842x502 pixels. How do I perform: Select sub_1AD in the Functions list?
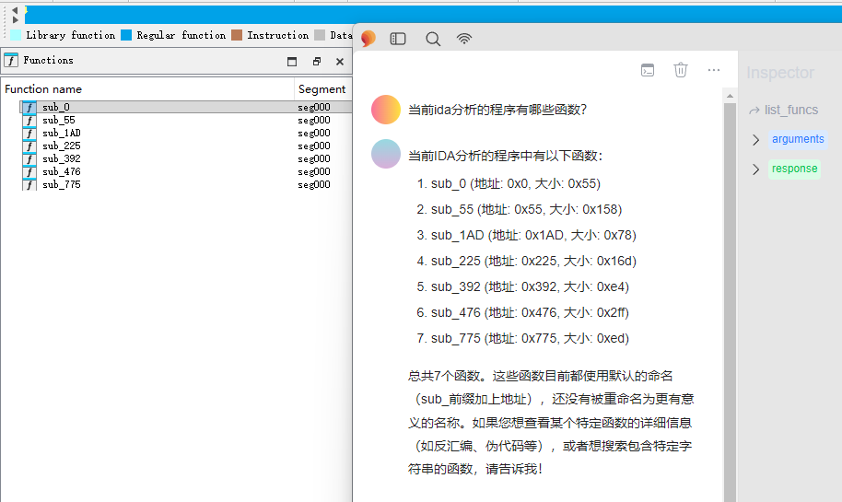click(x=61, y=134)
